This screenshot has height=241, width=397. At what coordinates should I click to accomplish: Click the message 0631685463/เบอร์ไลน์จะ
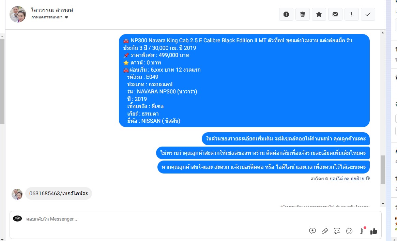[x=59, y=194]
